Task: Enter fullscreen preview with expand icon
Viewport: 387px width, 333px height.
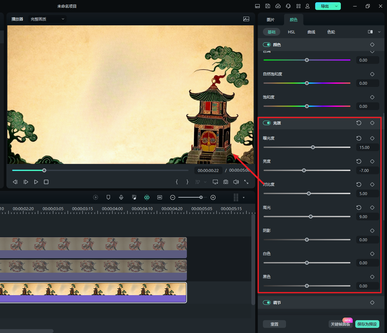Action: (x=246, y=182)
